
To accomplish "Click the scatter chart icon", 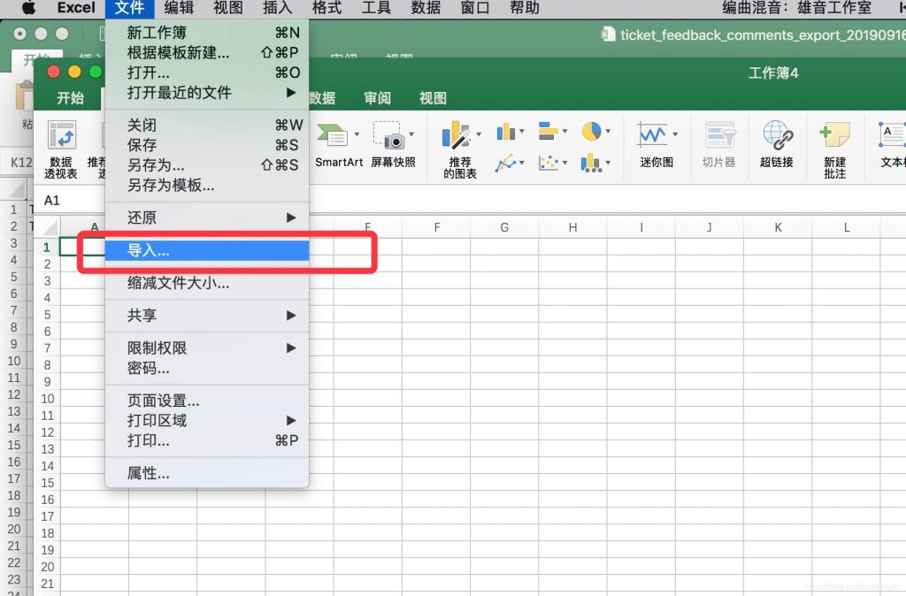I will (x=549, y=163).
